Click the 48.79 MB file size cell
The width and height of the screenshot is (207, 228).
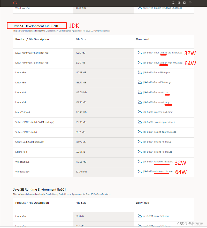coord(103,10)
